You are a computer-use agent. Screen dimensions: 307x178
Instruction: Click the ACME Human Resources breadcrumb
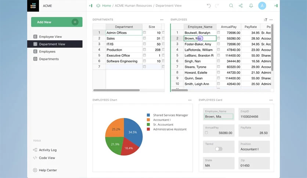133,6
